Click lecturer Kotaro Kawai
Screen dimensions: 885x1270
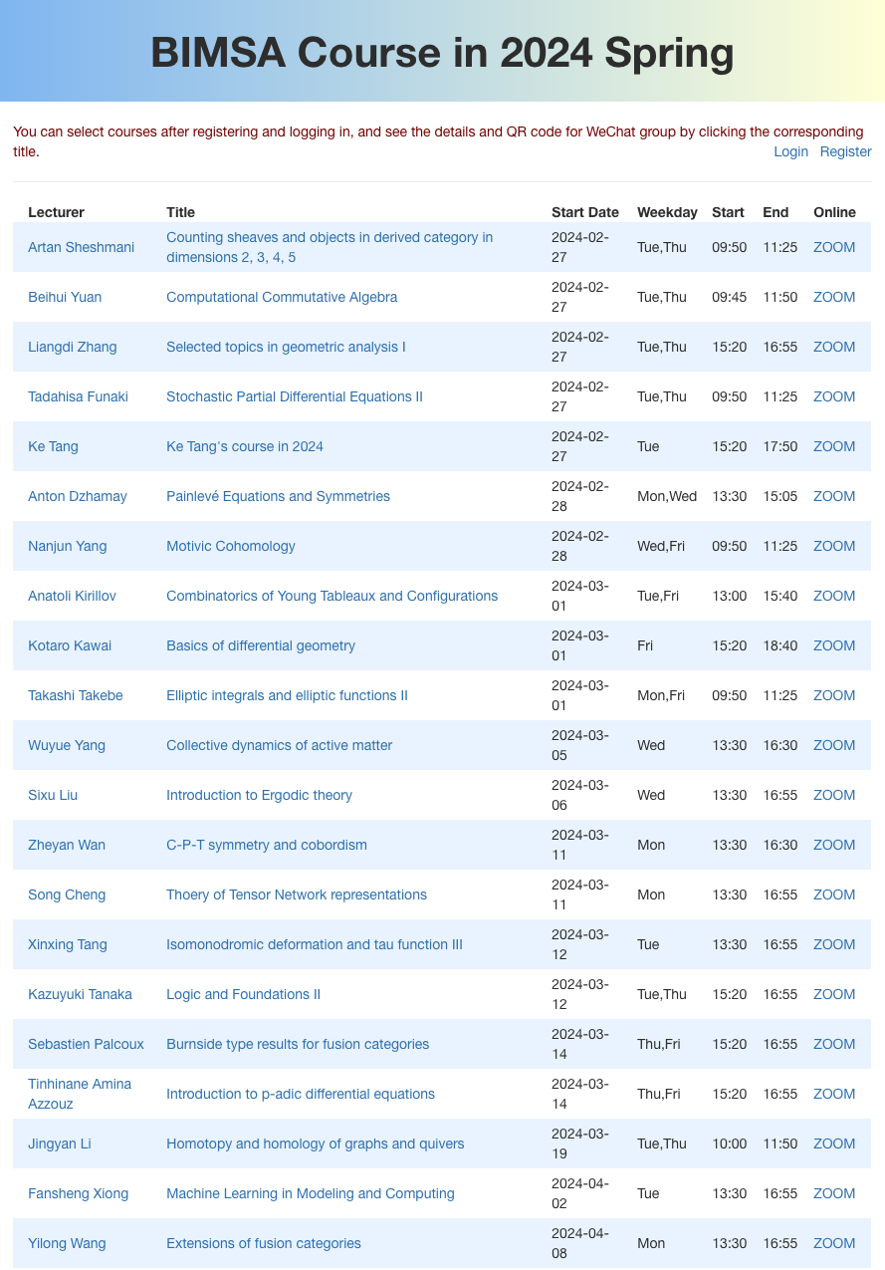click(x=70, y=645)
